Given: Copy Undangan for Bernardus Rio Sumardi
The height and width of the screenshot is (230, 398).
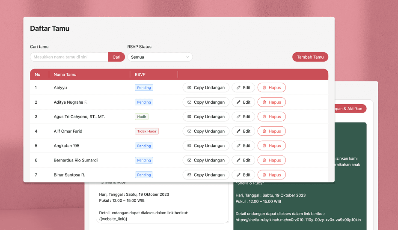Looking at the screenshot, I should [206, 160].
